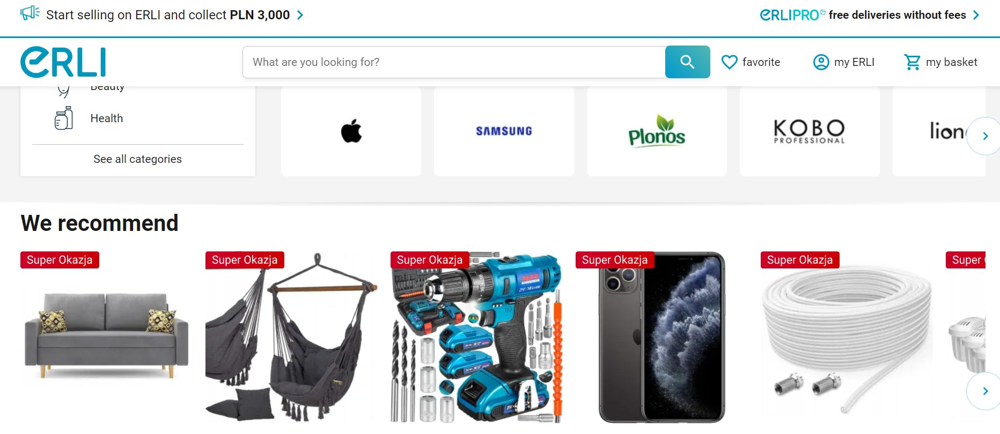The height and width of the screenshot is (434, 1000).
Task: Open the Health category icon
Action: point(64,118)
